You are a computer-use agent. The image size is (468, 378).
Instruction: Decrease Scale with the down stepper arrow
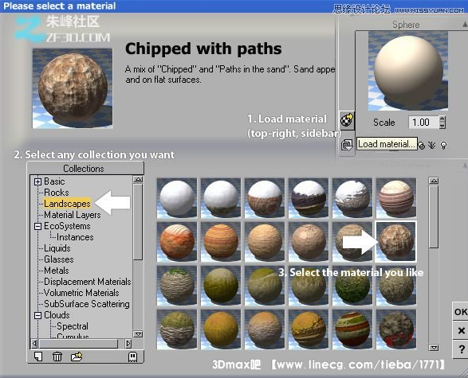tap(442, 126)
